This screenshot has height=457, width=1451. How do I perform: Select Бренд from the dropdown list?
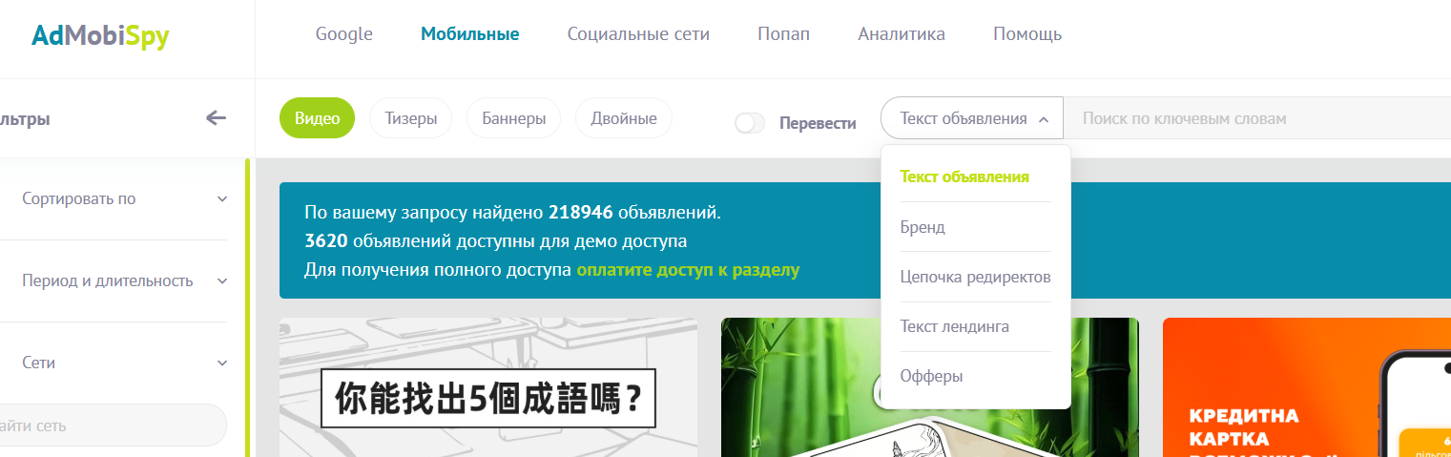point(922,227)
